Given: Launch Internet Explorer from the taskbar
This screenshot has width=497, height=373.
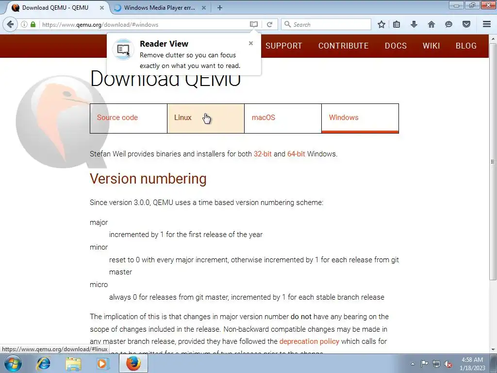Looking at the screenshot, I should click(43, 363).
